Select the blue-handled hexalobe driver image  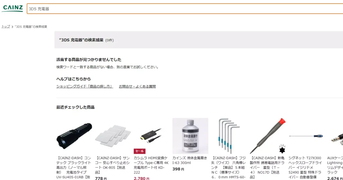pos(306,136)
